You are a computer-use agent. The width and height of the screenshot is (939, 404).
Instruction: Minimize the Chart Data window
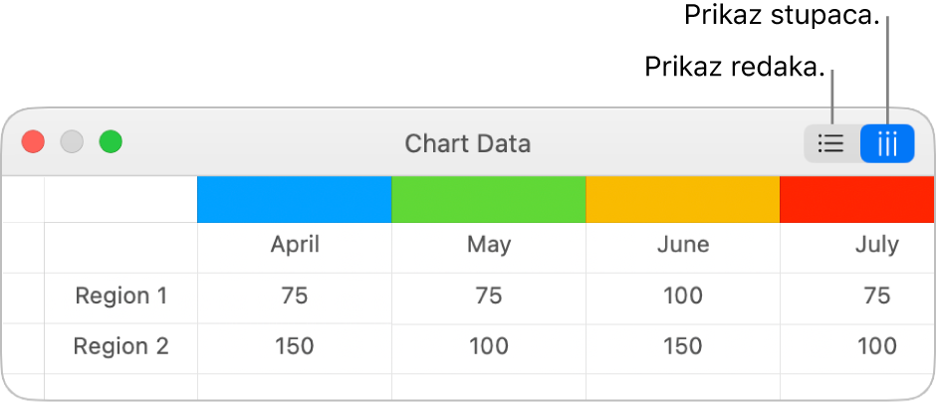(72, 142)
